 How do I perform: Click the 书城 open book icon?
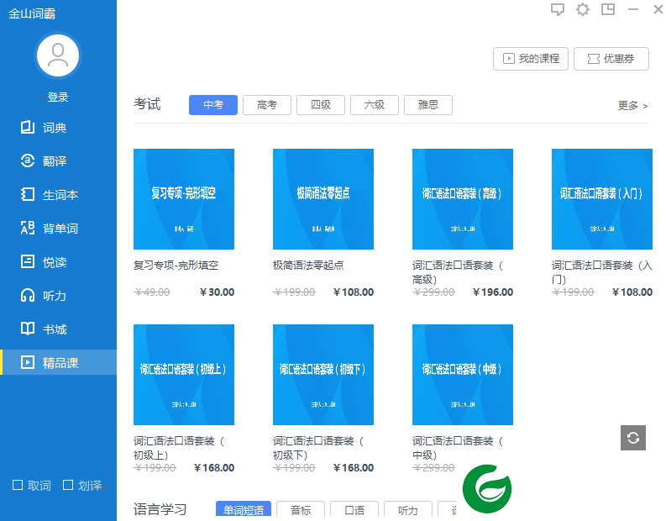[x=28, y=329]
